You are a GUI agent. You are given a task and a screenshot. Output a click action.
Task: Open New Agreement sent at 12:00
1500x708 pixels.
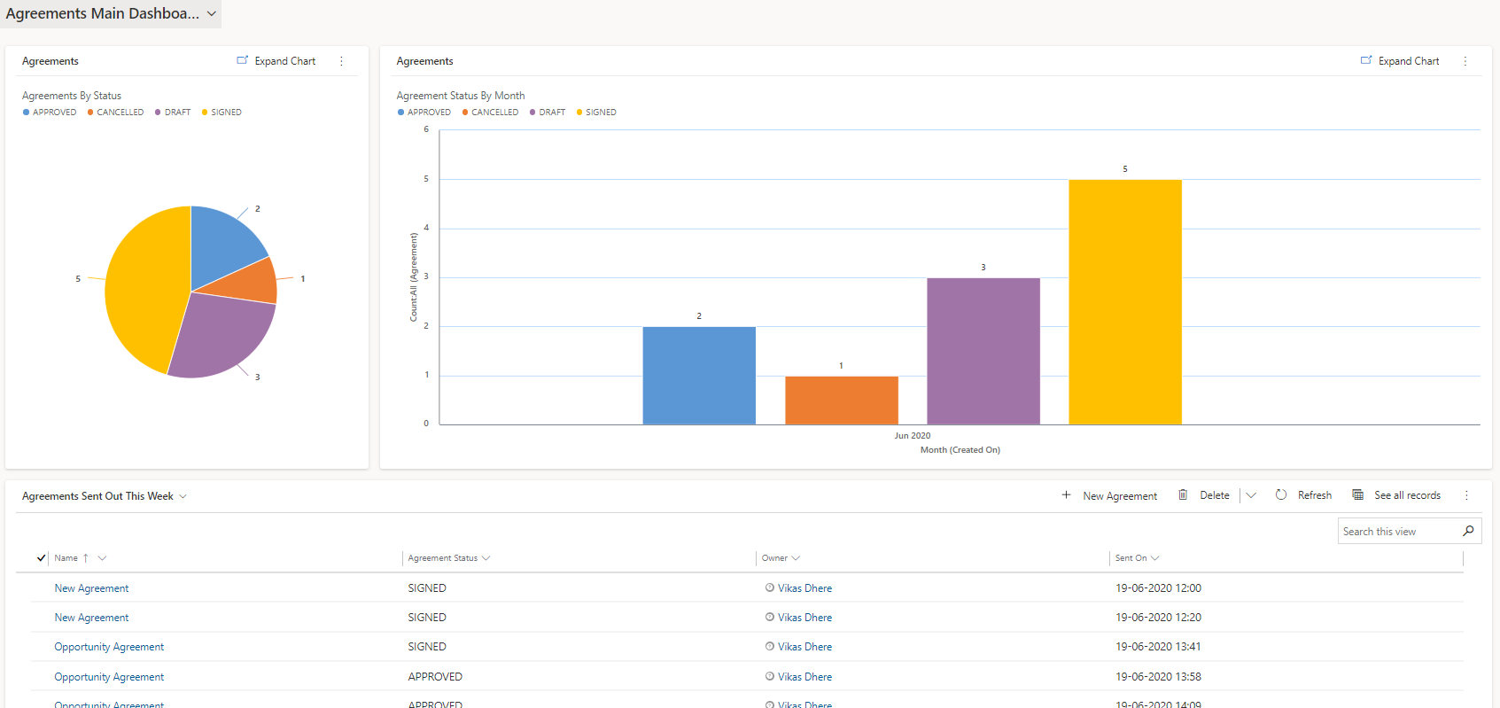(x=91, y=588)
